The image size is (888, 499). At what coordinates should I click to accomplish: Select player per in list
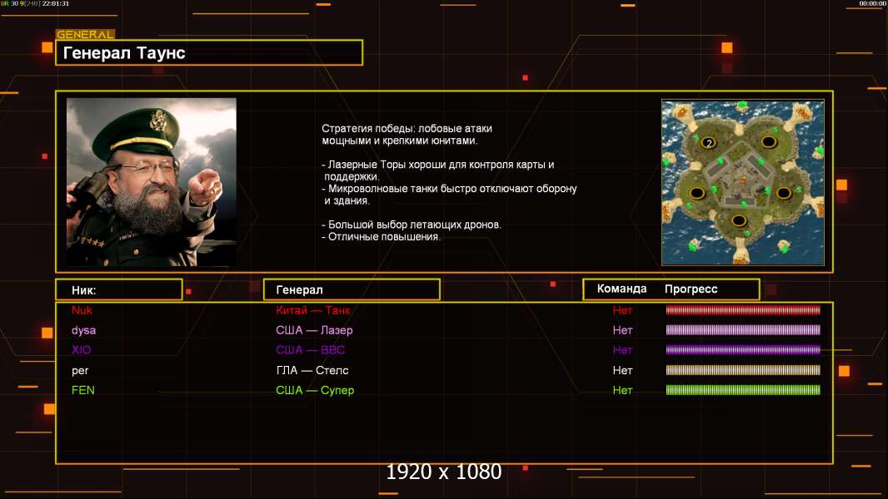[81, 371]
